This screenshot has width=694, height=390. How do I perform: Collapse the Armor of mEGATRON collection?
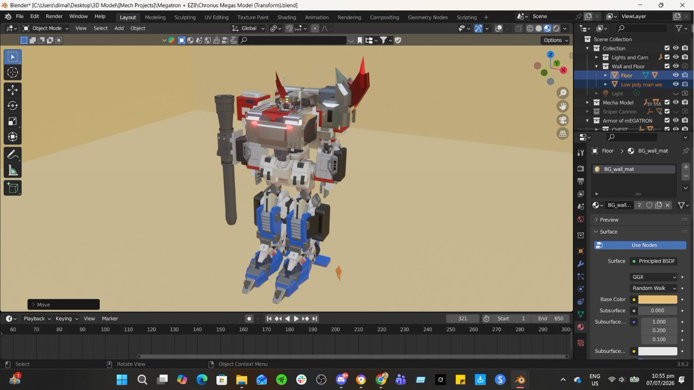(x=588, y=120)
